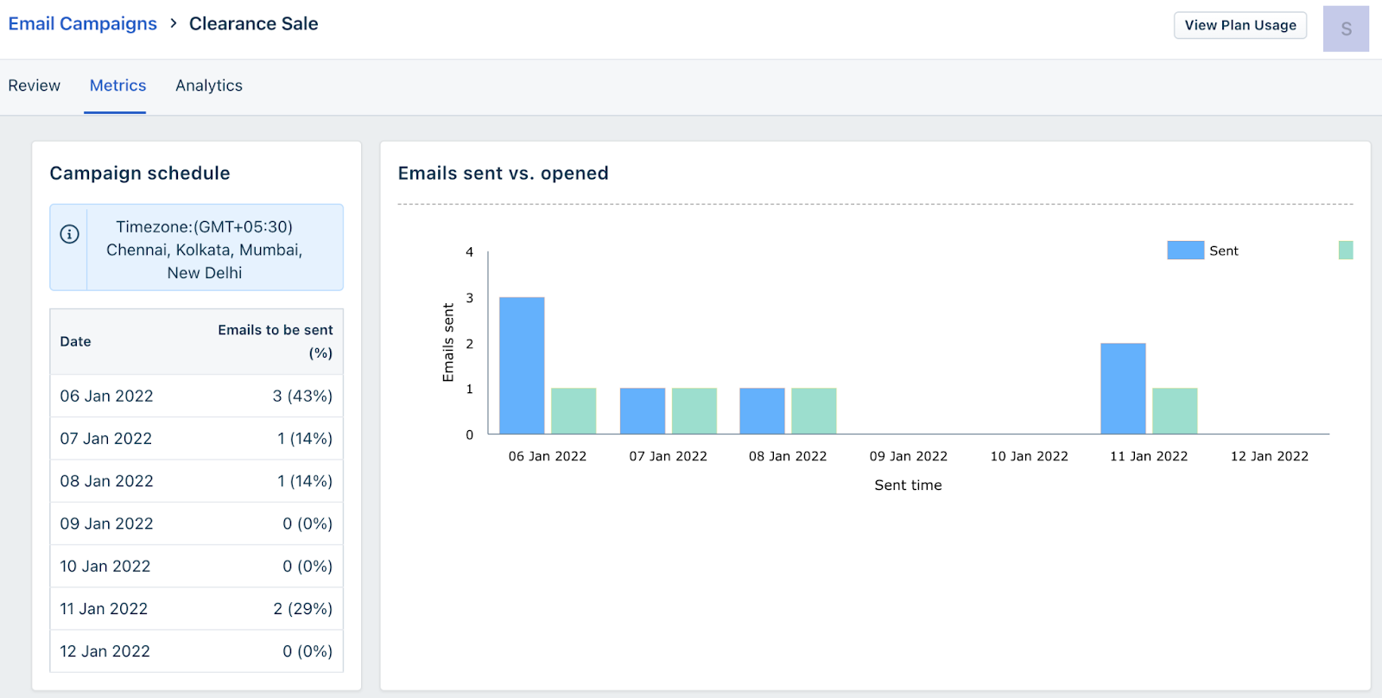This screenshot has width=1382, height=698.
Task: Open the Review tab
Action: coord(35,86)
